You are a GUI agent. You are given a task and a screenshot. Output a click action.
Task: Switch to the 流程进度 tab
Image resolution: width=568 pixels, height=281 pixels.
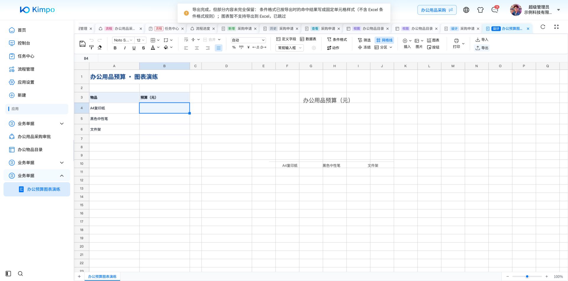[203, 29]
